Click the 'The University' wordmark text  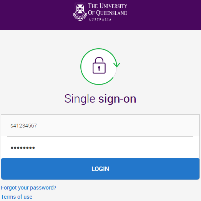108,6
